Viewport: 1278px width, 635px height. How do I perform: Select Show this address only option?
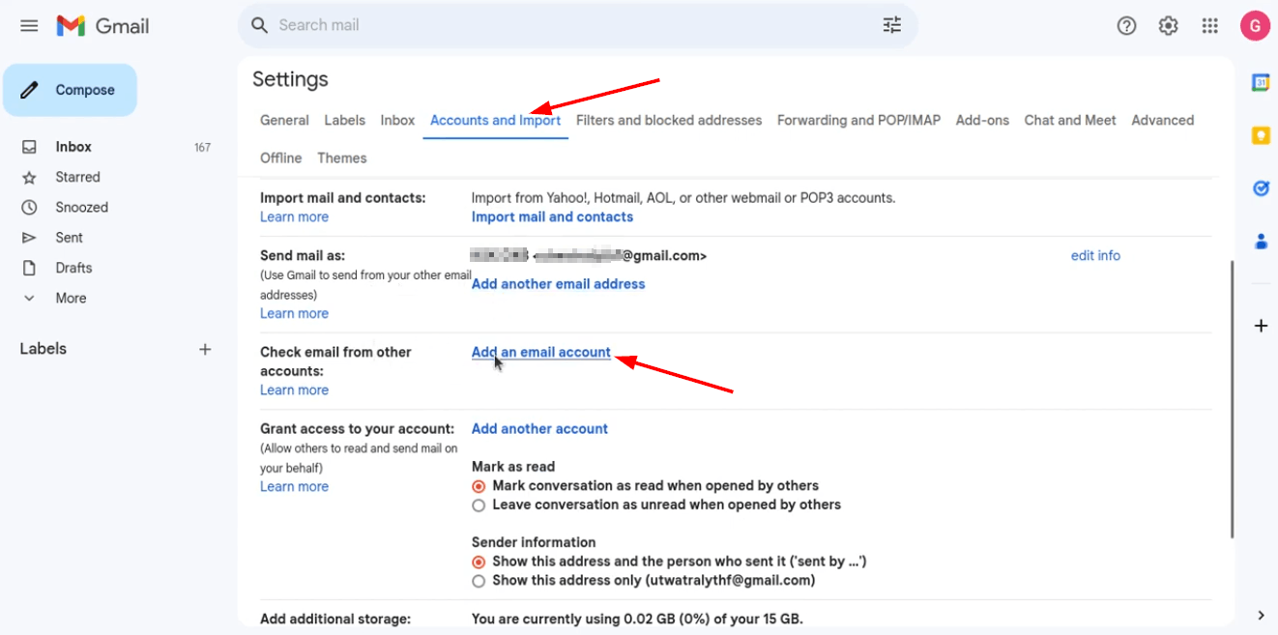pos(479,581)
